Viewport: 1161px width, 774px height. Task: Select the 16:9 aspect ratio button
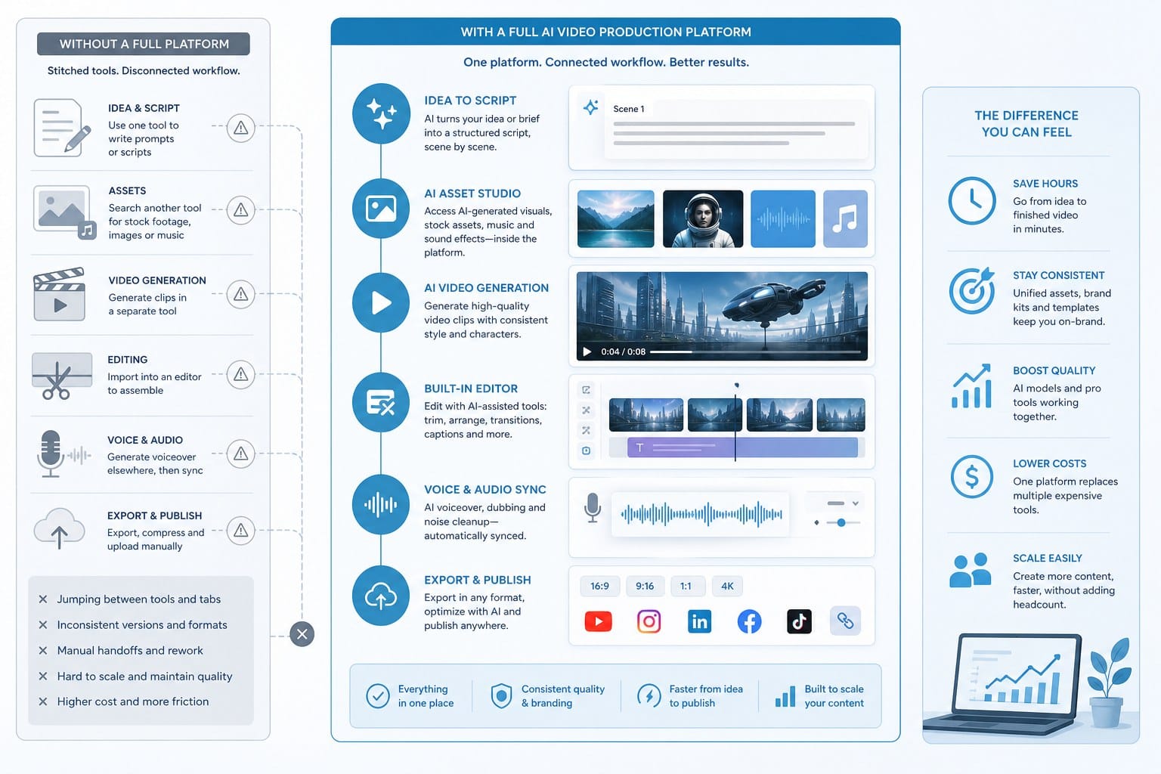[600, 586]
